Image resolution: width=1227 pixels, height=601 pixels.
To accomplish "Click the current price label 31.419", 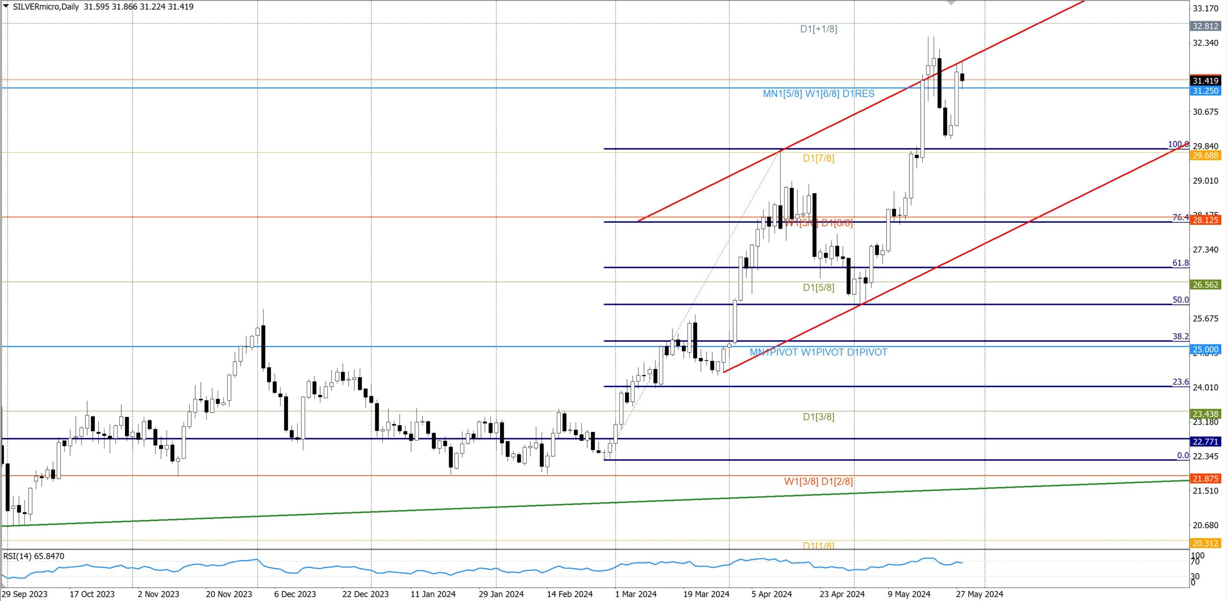I will (x=1205, y=81).
